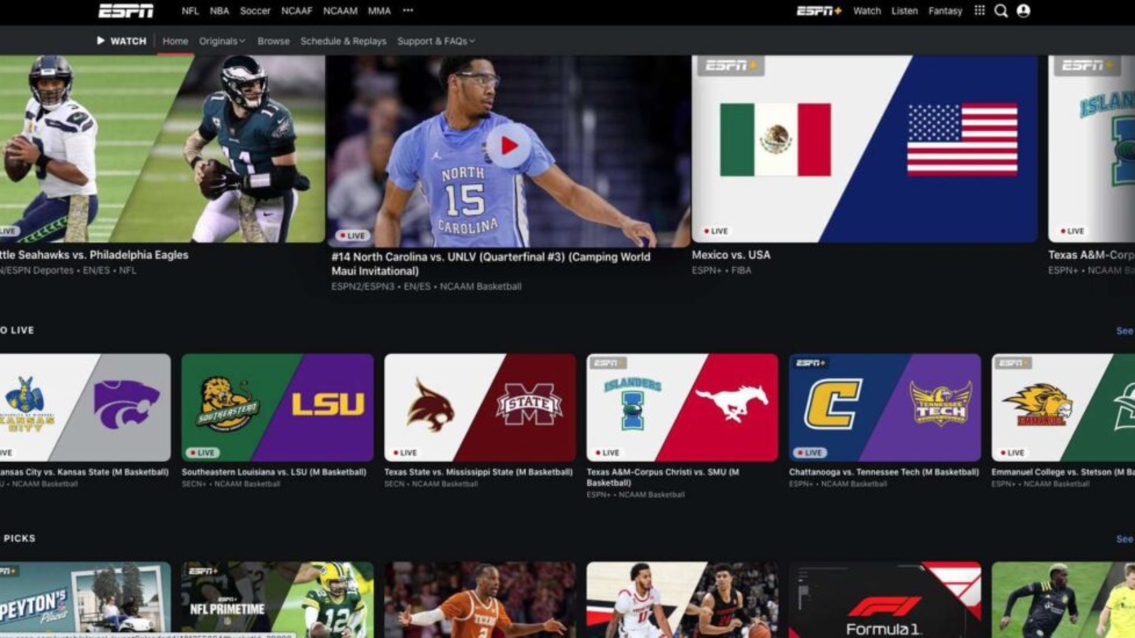Open the Schedule & Replays tab
The height and width of the screenshot is (638, 1135).
click(x=343, y=41)
